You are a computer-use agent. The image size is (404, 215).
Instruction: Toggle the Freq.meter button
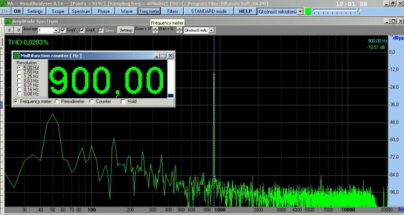coord(149,11)
